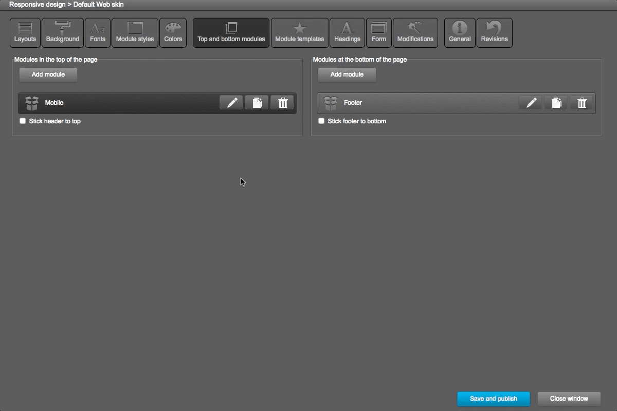Delete the Mobile module with trash icon
The height and width of the screenshot is (411, 617).
point(282,103)
